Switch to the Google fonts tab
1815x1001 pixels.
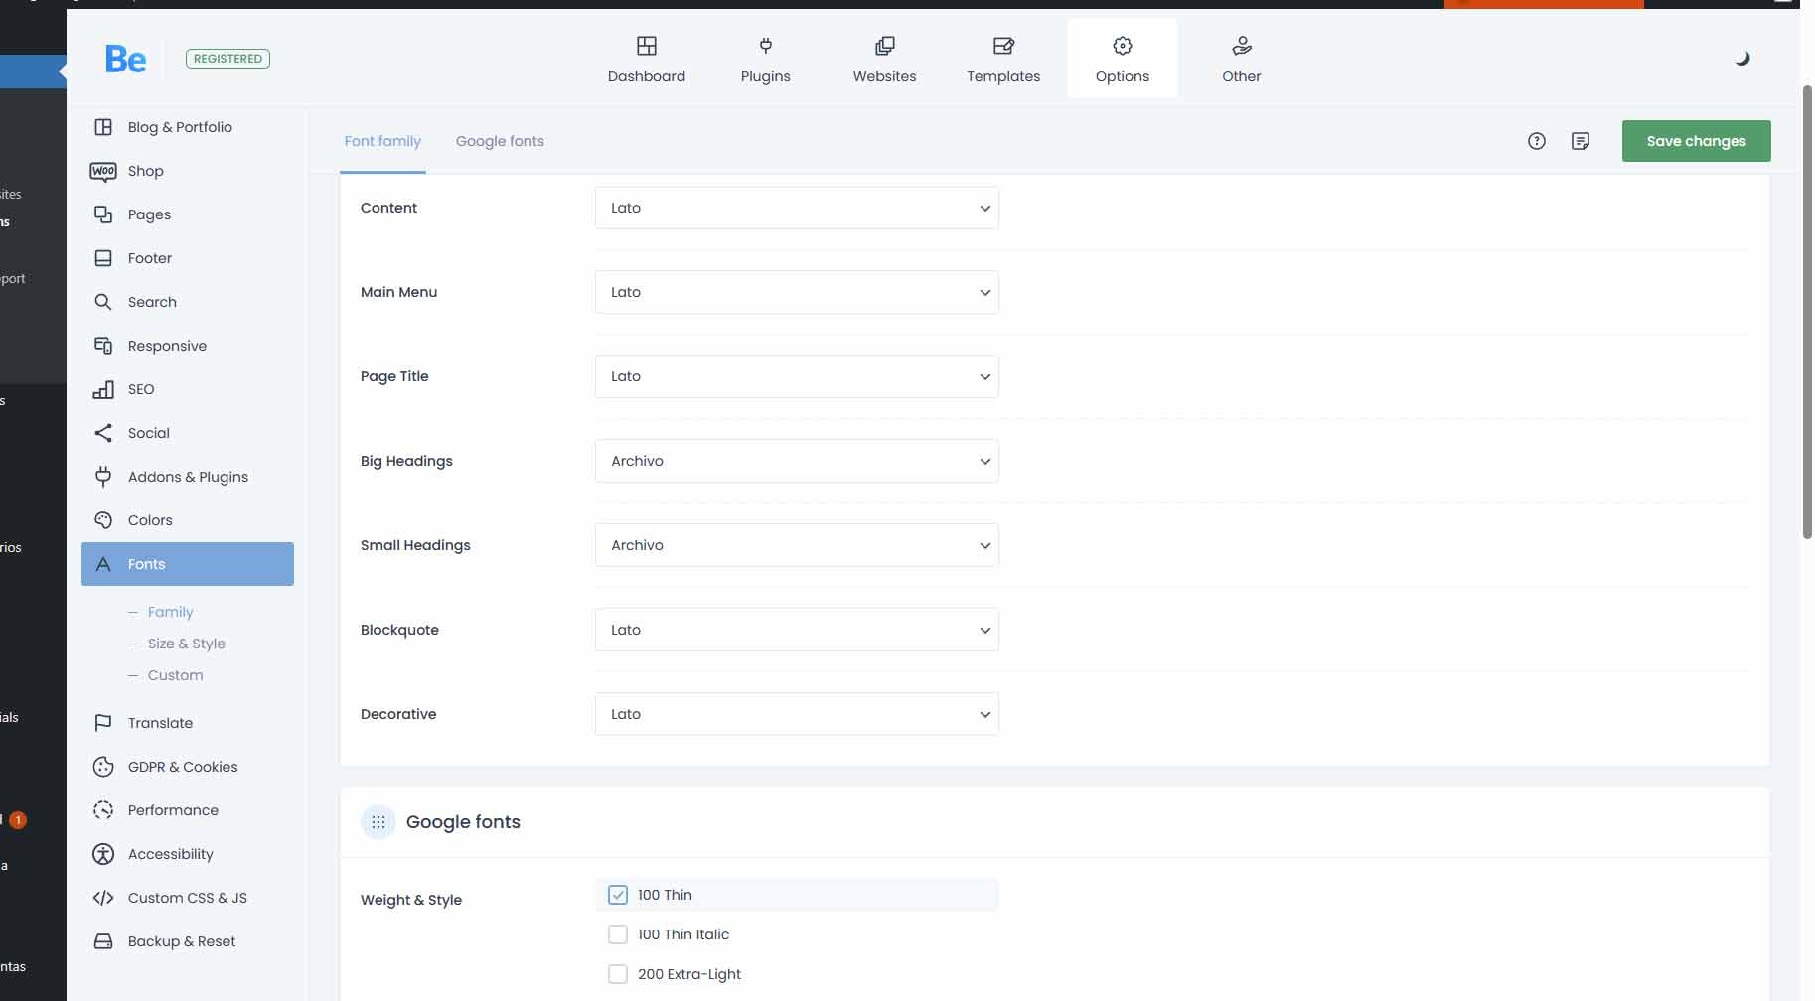tap(500, 141)
